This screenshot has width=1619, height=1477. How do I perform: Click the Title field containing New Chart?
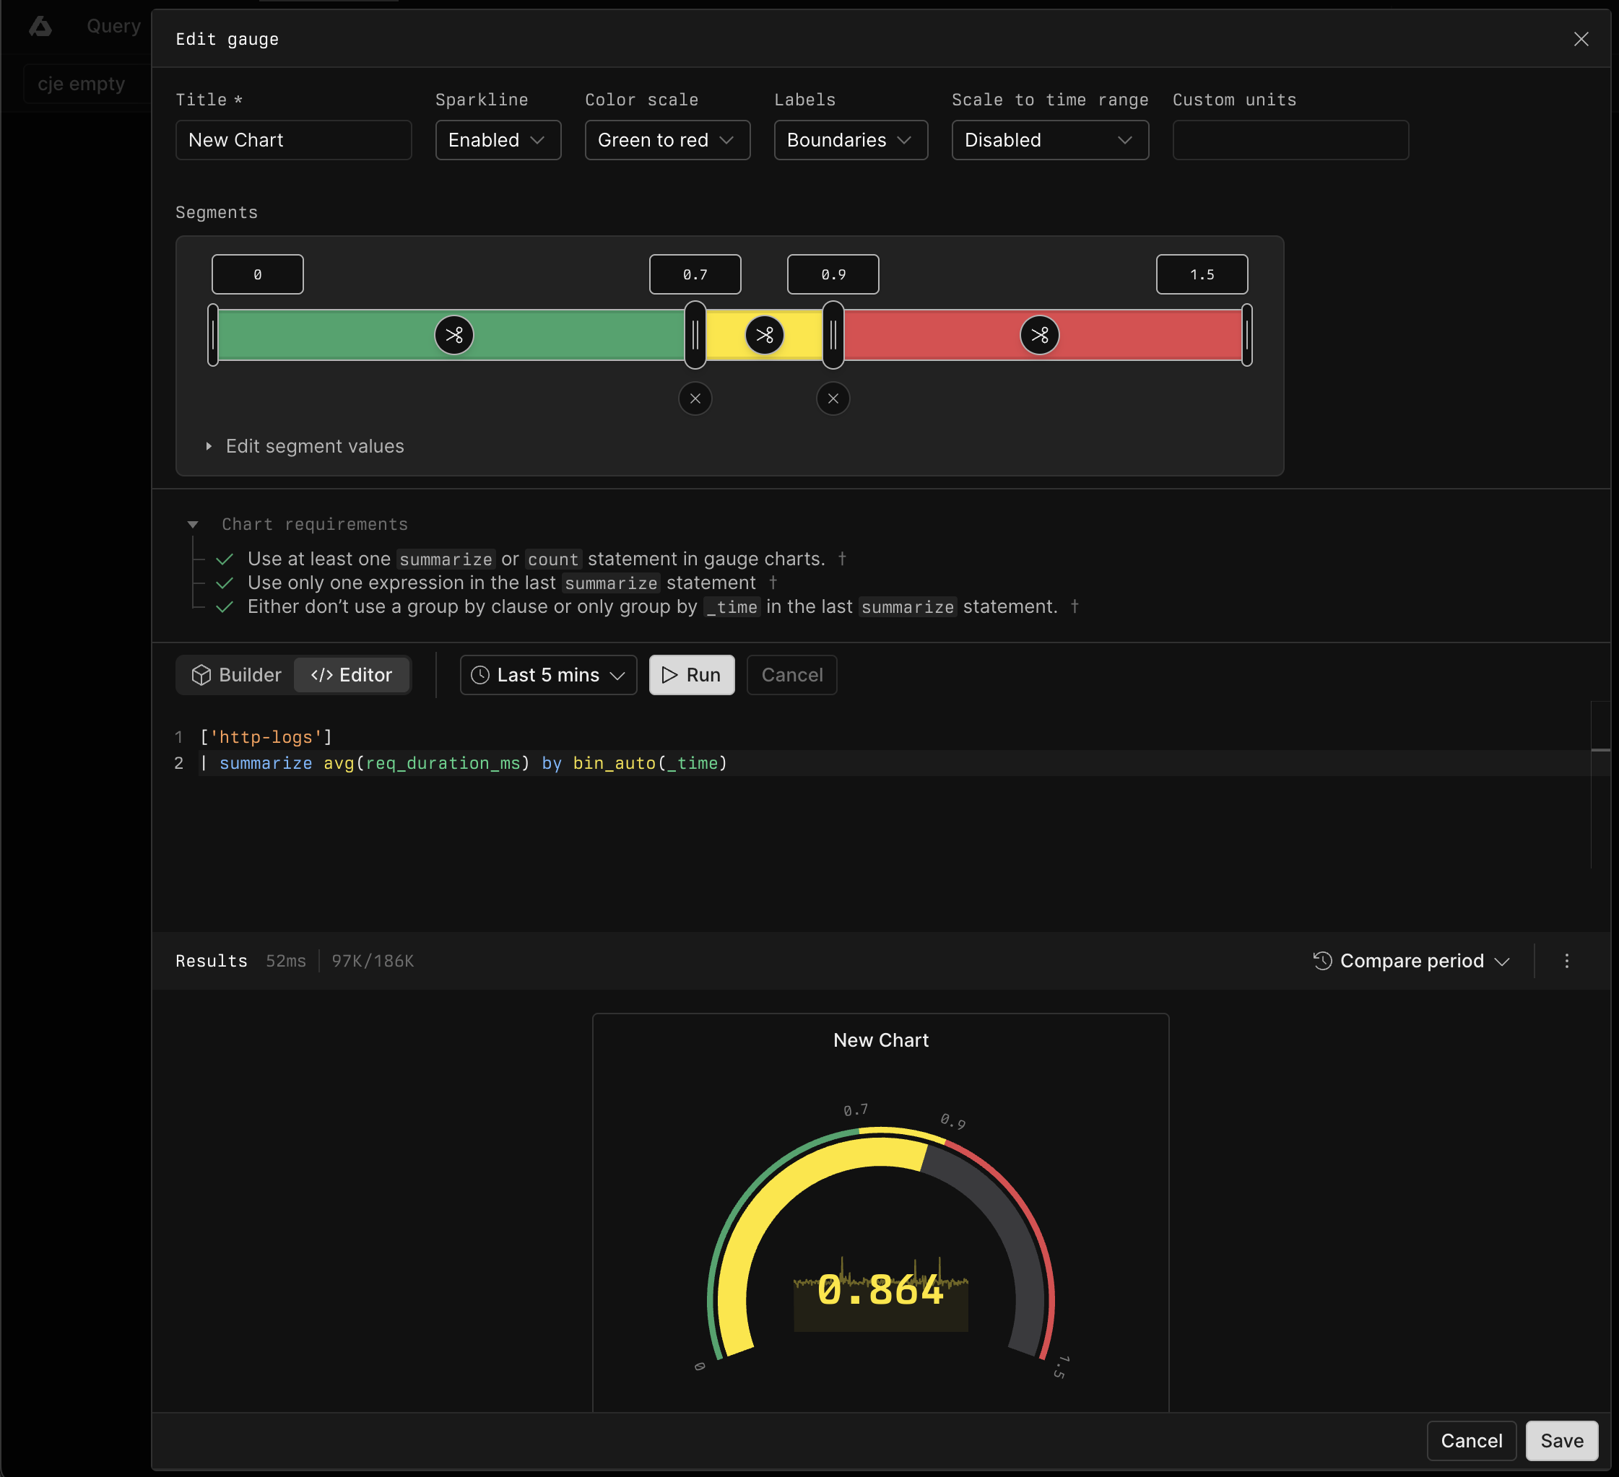coord(293,139)
